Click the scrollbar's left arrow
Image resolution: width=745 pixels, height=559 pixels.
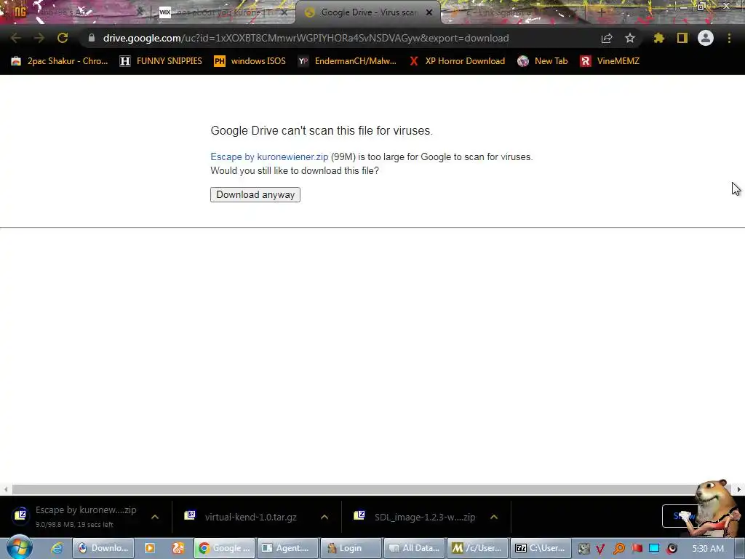coord(5,489)
